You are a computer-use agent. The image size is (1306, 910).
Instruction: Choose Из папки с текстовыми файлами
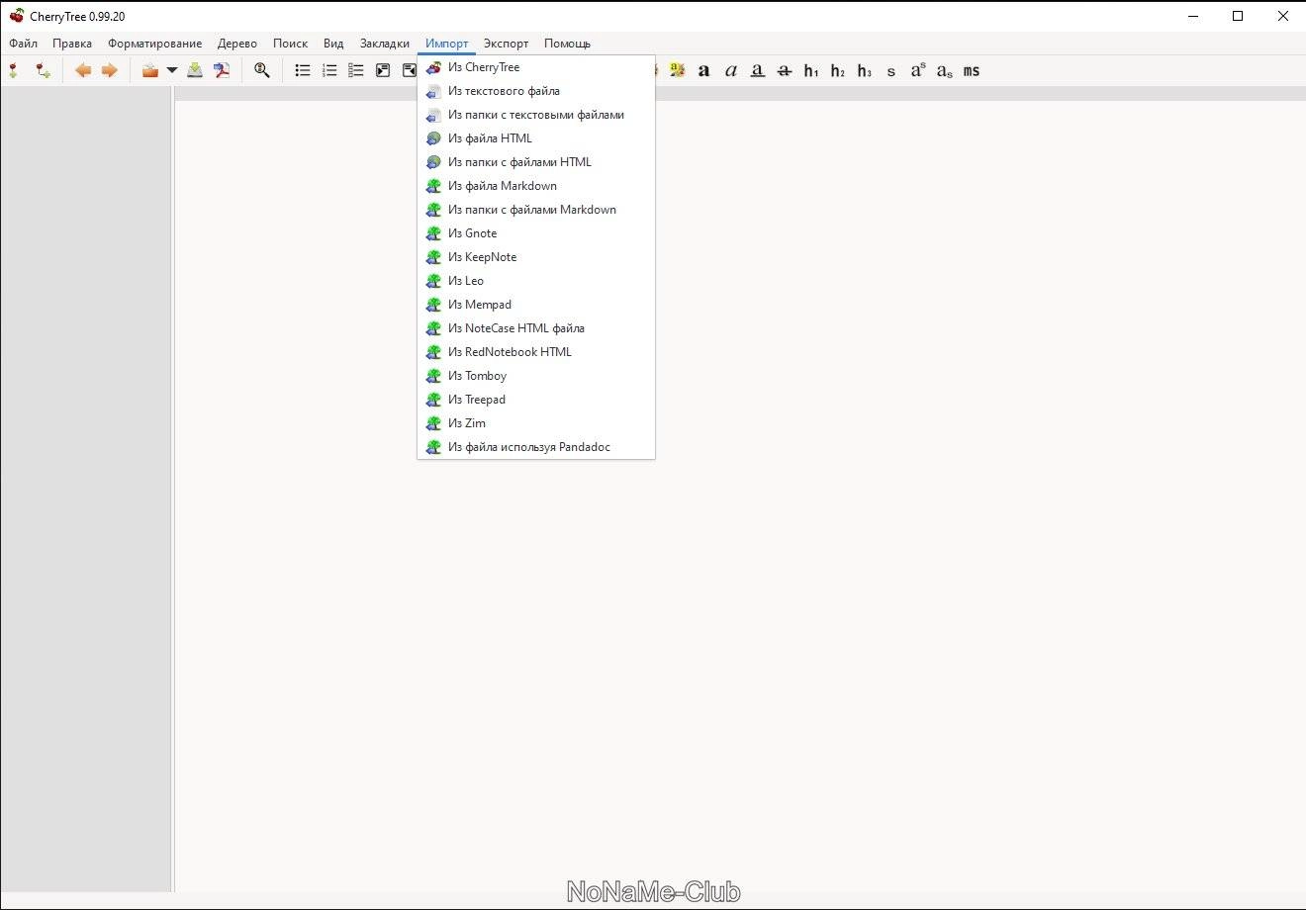tap(536, 115)
